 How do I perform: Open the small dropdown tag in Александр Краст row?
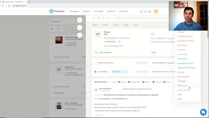(x=153, y=52)
